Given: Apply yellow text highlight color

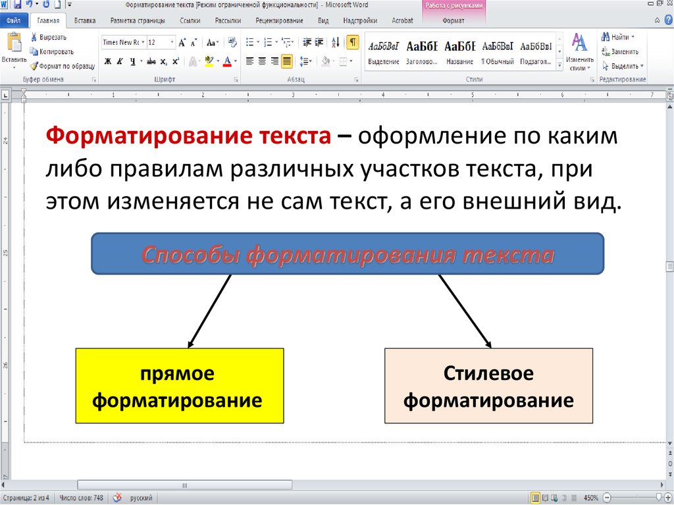Looking at the screenshot, I should click(209, 61).
